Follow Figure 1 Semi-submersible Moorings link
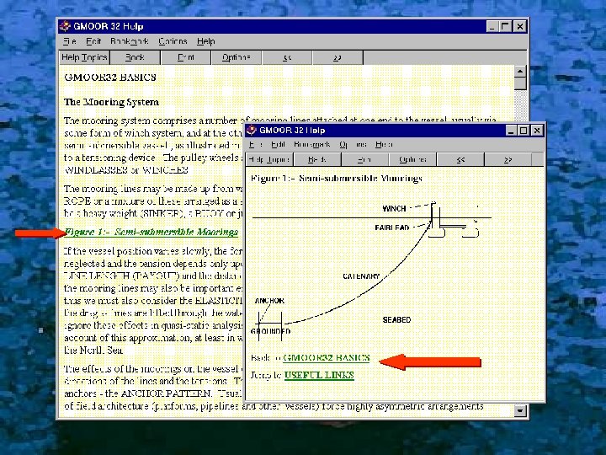This screenshot has height=455, width=606. pos(151,232)
